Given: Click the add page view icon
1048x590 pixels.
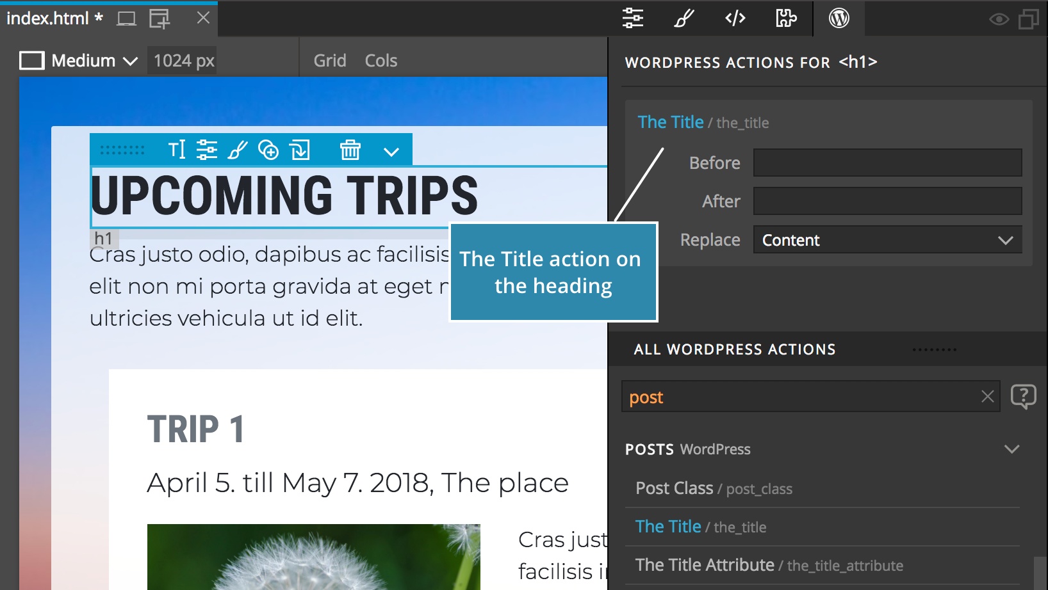Looking at the screenshot, I should click(160, 19).
